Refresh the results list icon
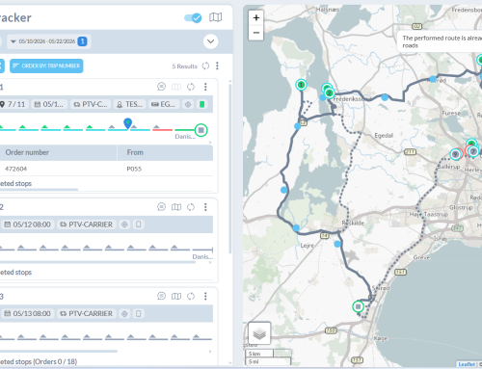482x369 pixels. coord(205,66)
